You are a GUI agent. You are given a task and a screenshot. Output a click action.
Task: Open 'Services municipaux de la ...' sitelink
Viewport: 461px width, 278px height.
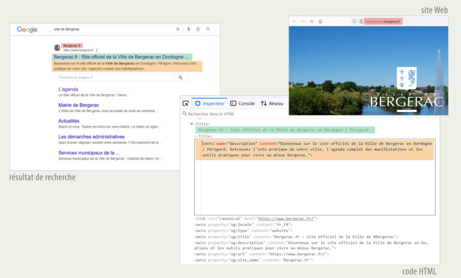(x=89, y=153)
